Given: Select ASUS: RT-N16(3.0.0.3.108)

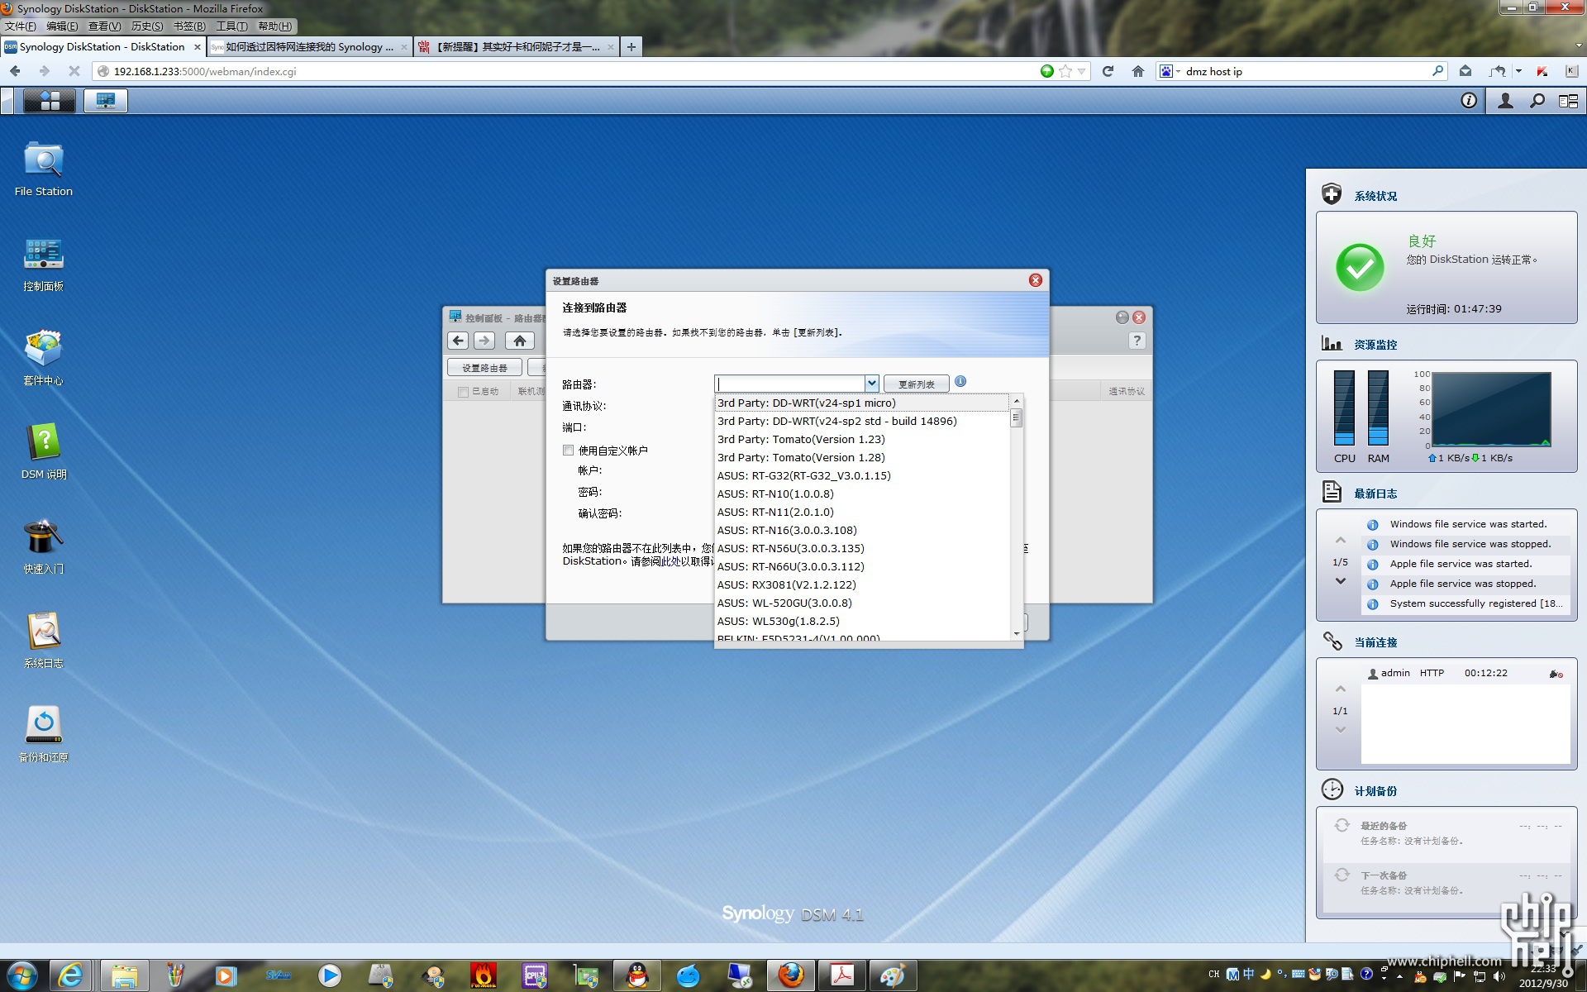Looking at the screenshot, I should pos(862,531).
